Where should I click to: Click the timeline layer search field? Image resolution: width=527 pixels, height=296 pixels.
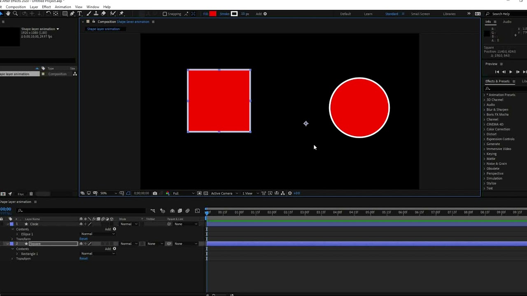80,210
